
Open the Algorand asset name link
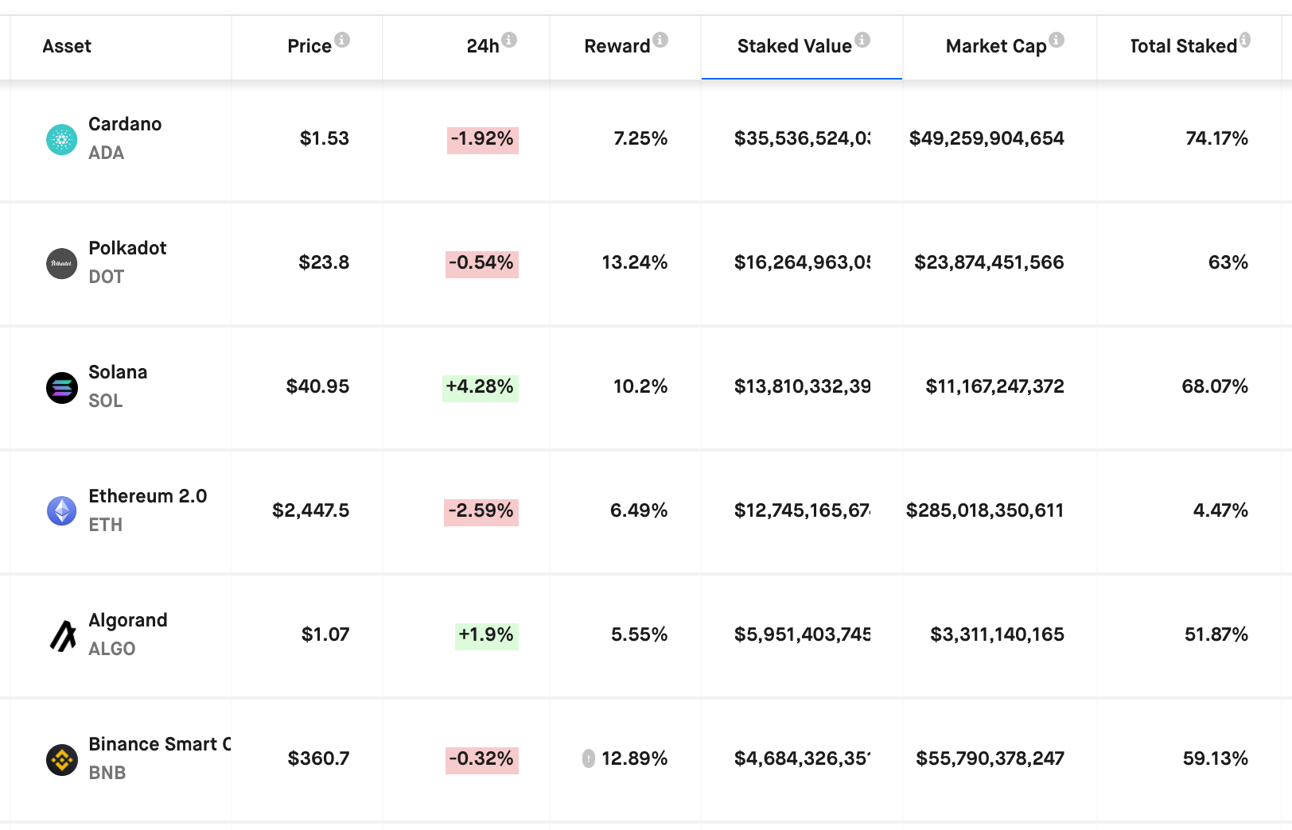pos(128,620)
